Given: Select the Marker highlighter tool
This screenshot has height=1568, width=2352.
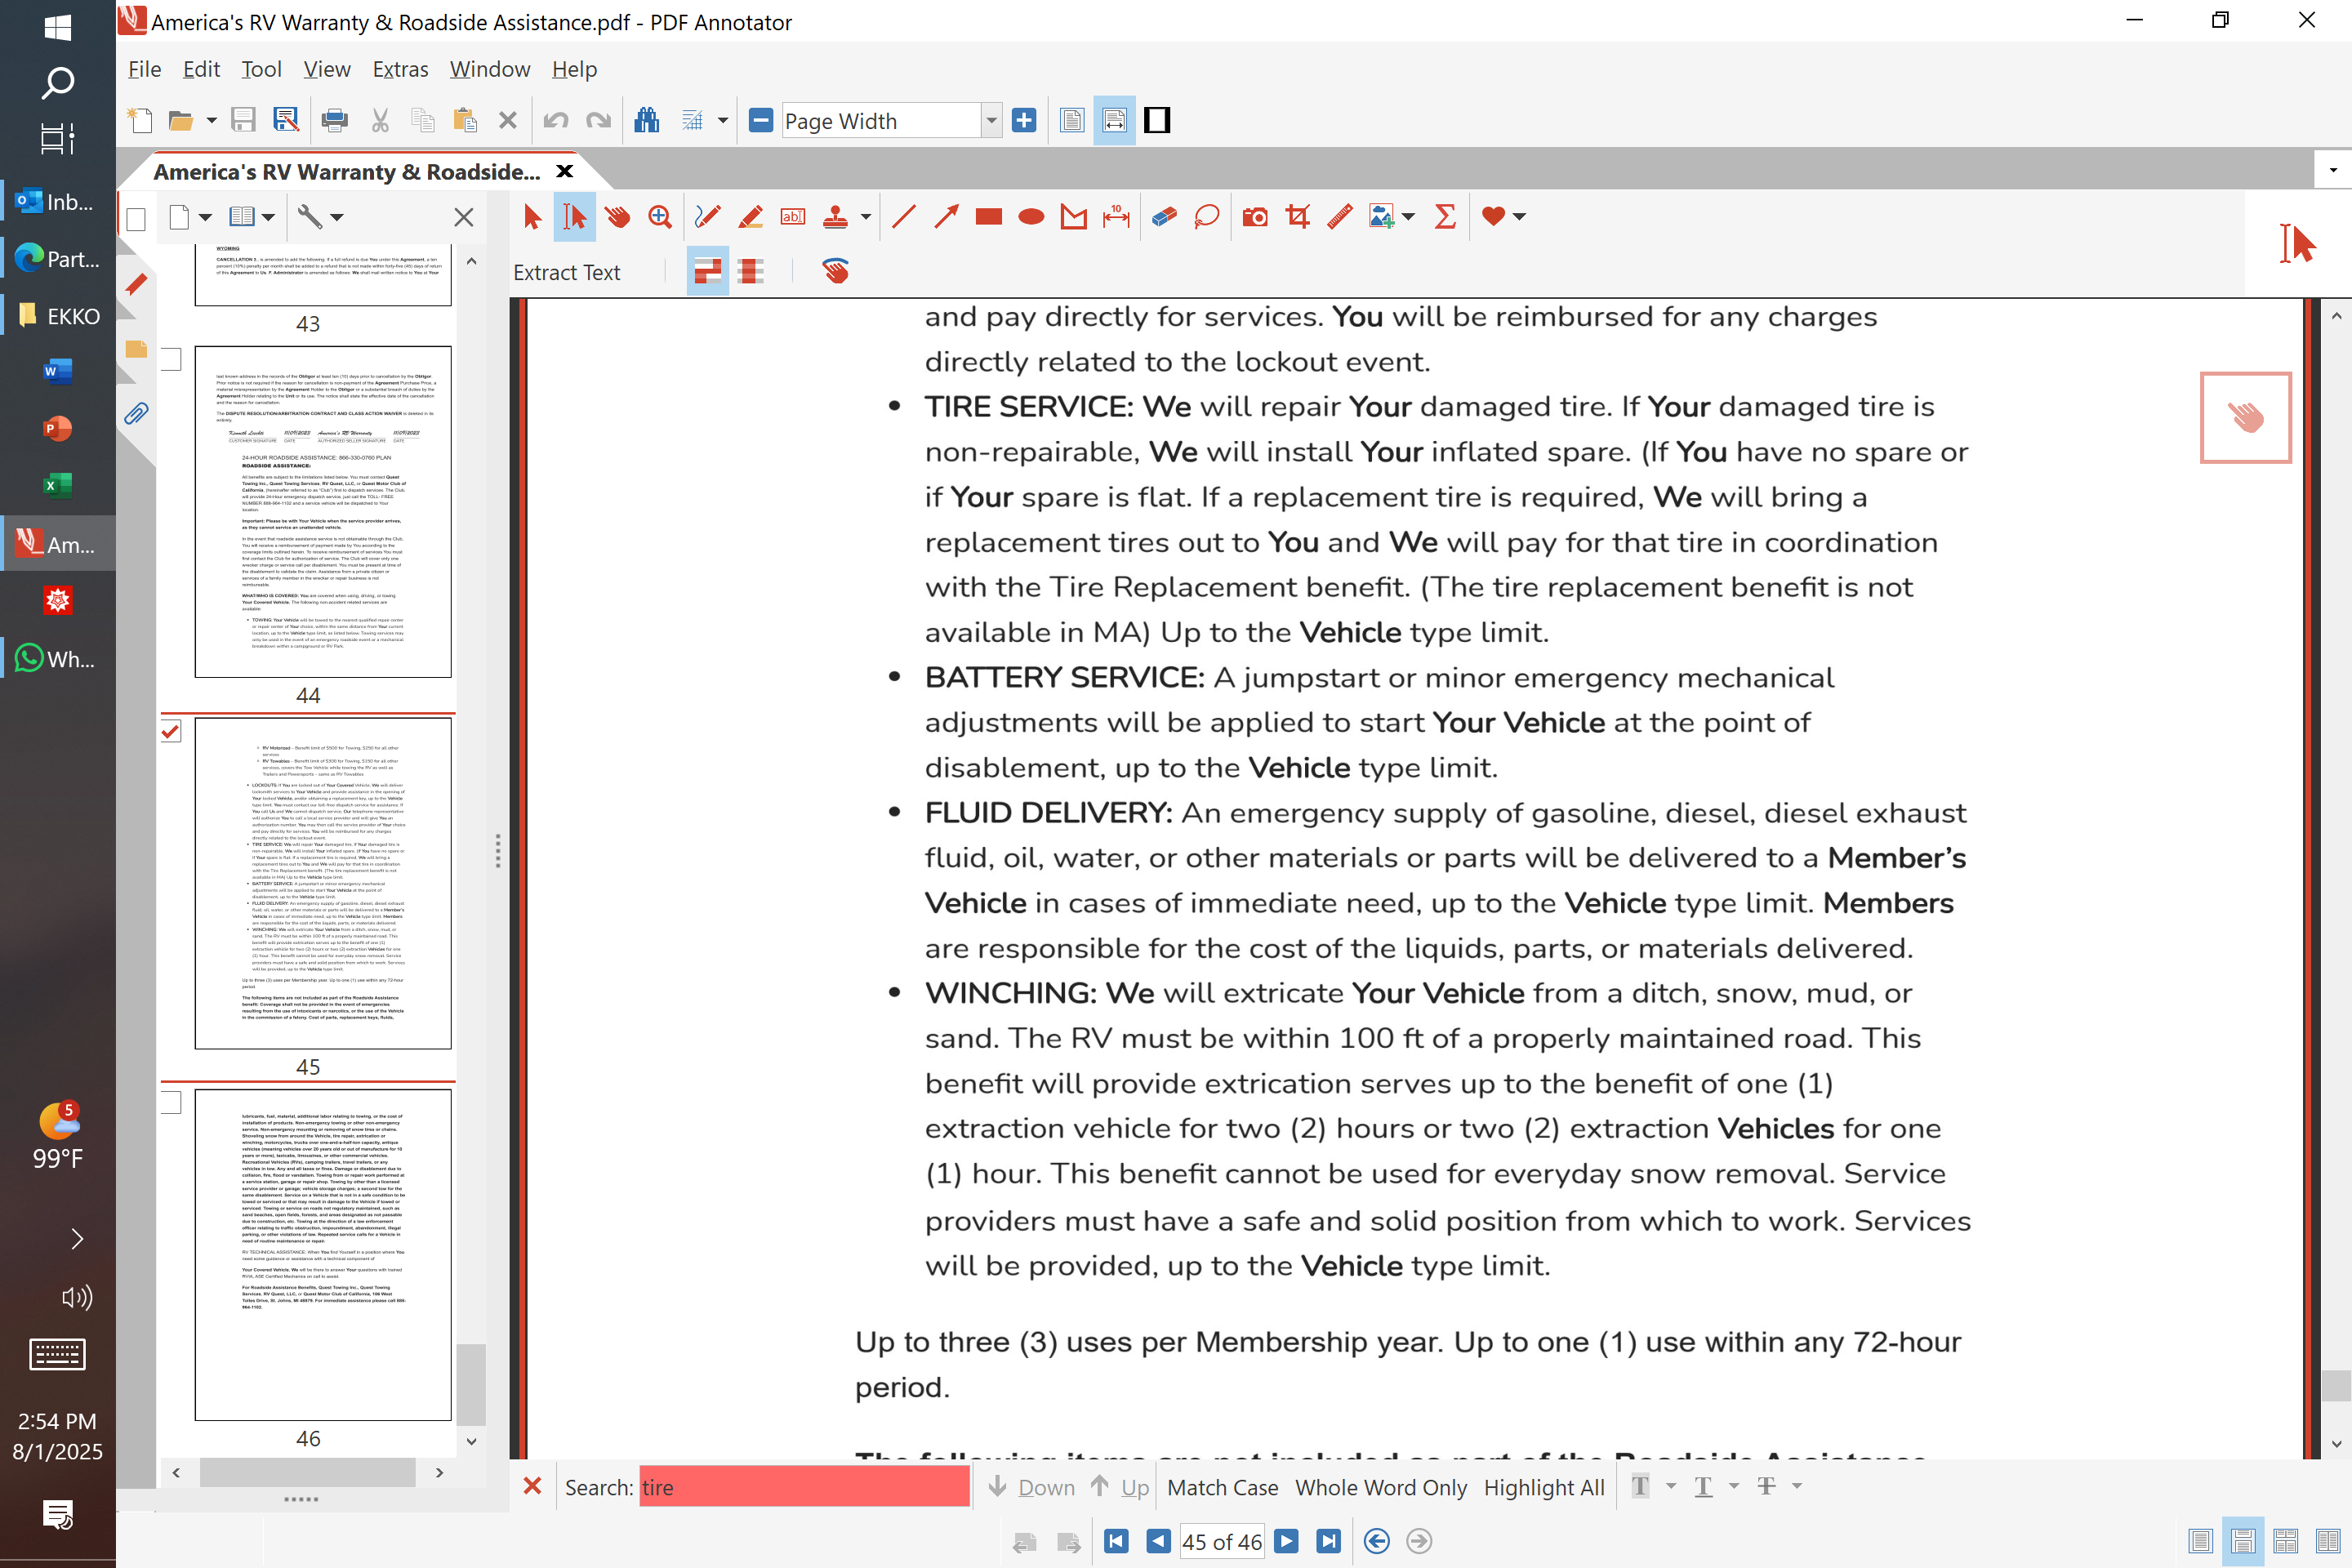Looking at the screenshot, I should tap(750, 216).
